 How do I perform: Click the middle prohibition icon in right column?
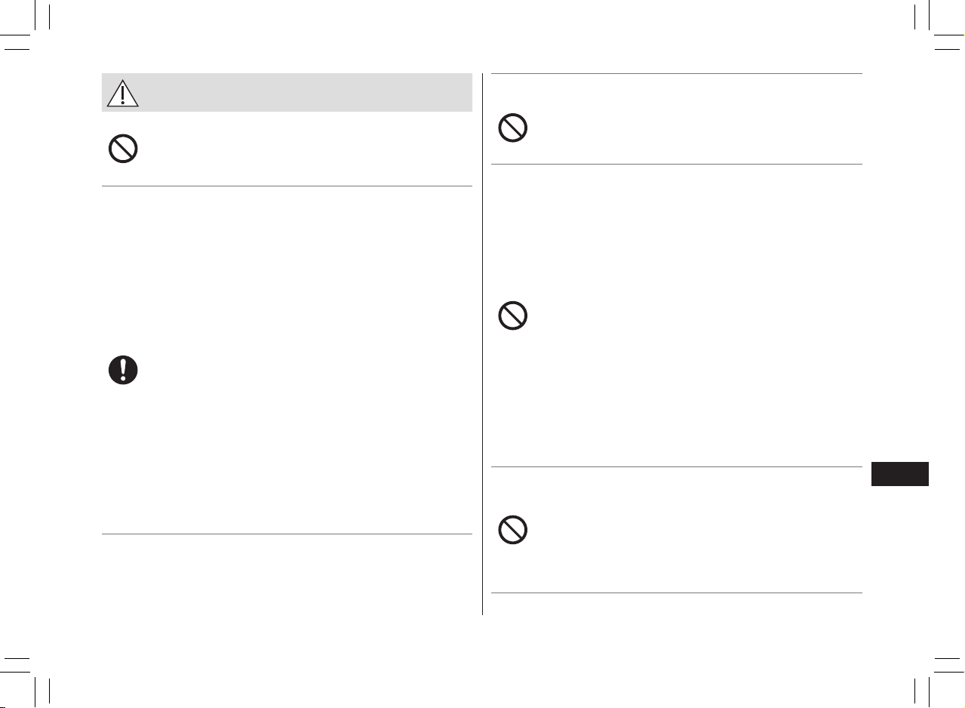point(513,316)
